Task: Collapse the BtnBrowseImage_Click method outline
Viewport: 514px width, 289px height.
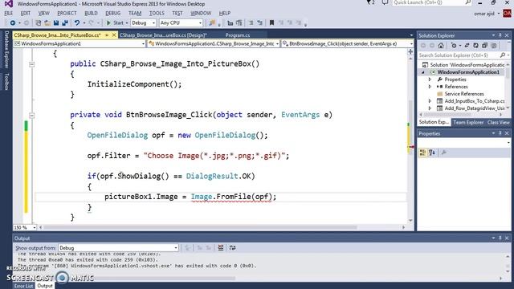Action: click(32, 116)
